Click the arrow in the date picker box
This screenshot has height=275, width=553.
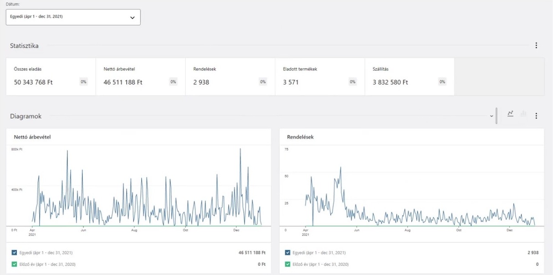point(133,17)
